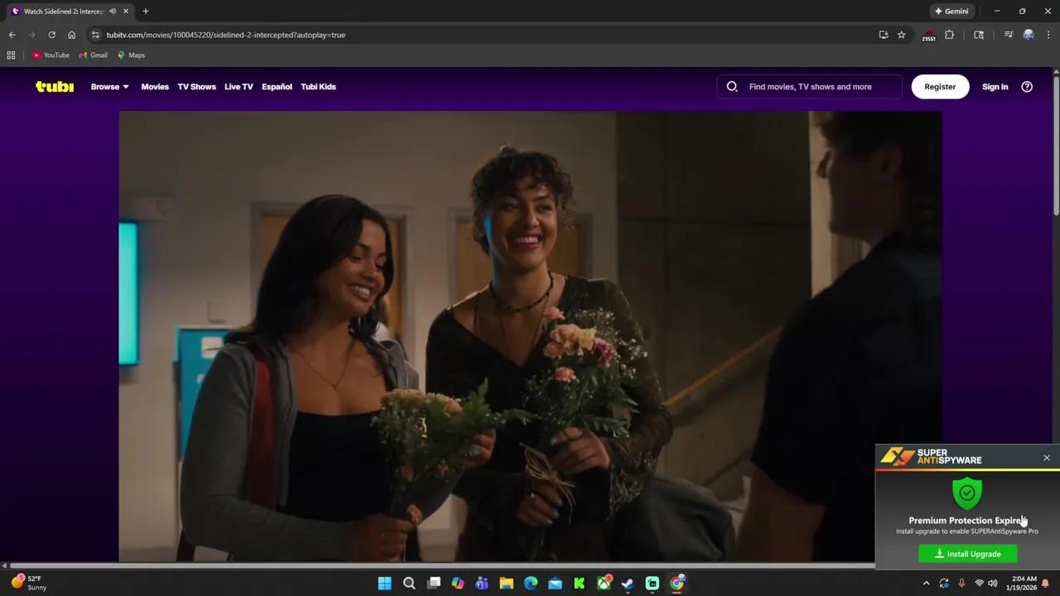Click the search magnifier icon on Tubi

click(732, 86)
